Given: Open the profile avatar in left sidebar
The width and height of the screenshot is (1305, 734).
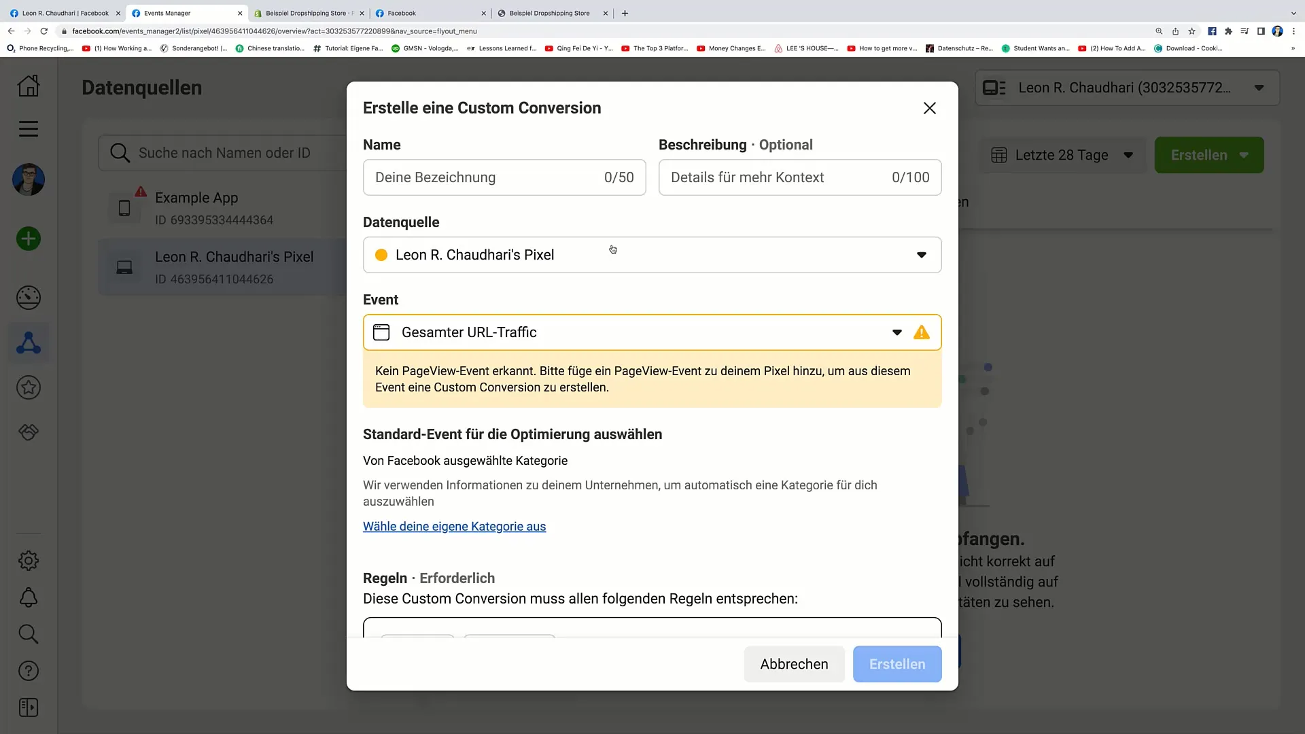Looking at the screenshot, I should click(x=29, y=179).
